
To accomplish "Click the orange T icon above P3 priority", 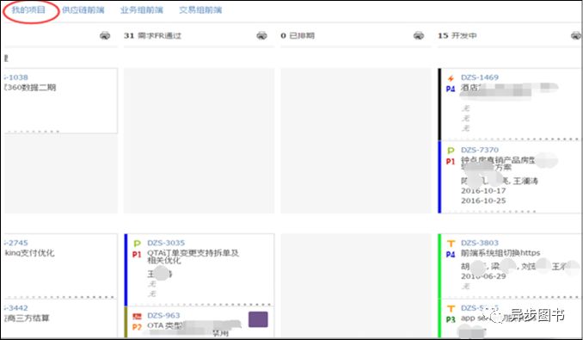I will [451, 308].
